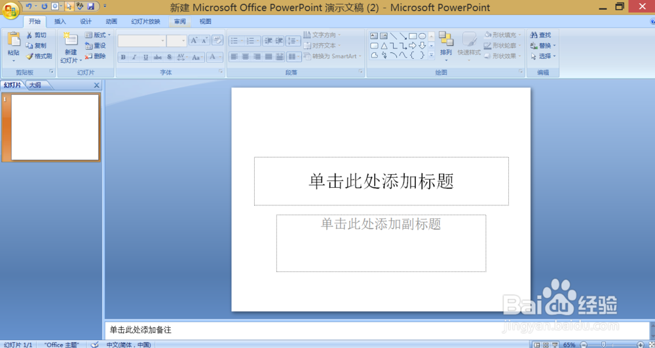Switch to the Review (审阅) ribbon tab
The image size is (655, 348).
[180, 22]
